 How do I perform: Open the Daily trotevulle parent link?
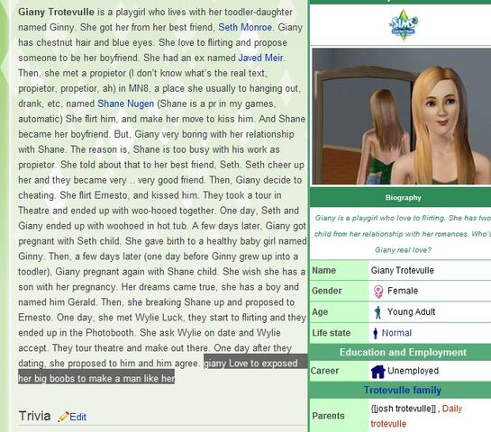click(416, 416)
